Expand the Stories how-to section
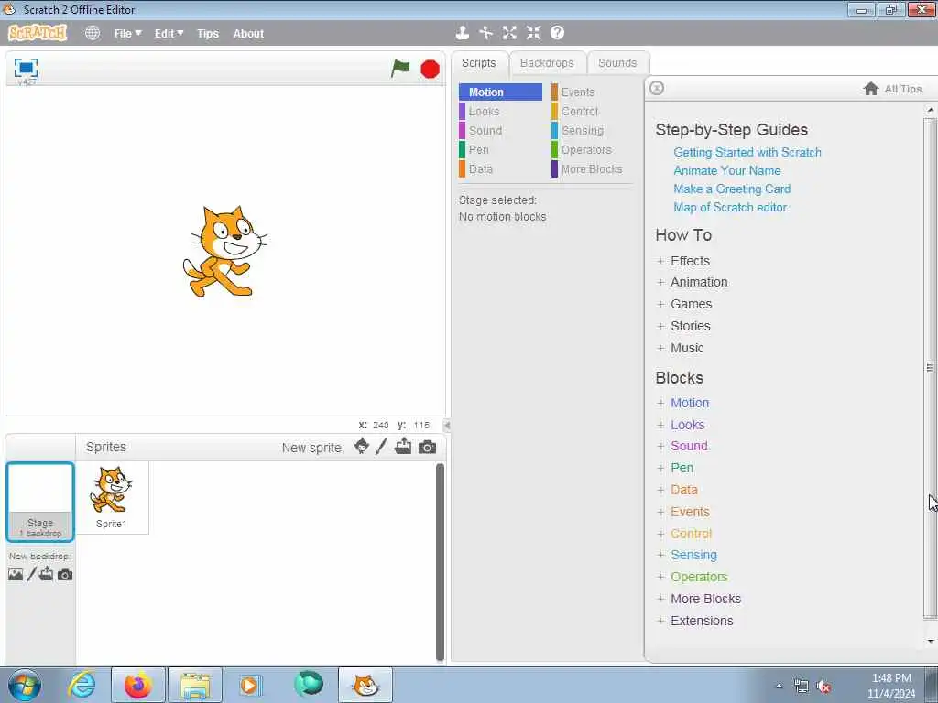 pos(683,326)
